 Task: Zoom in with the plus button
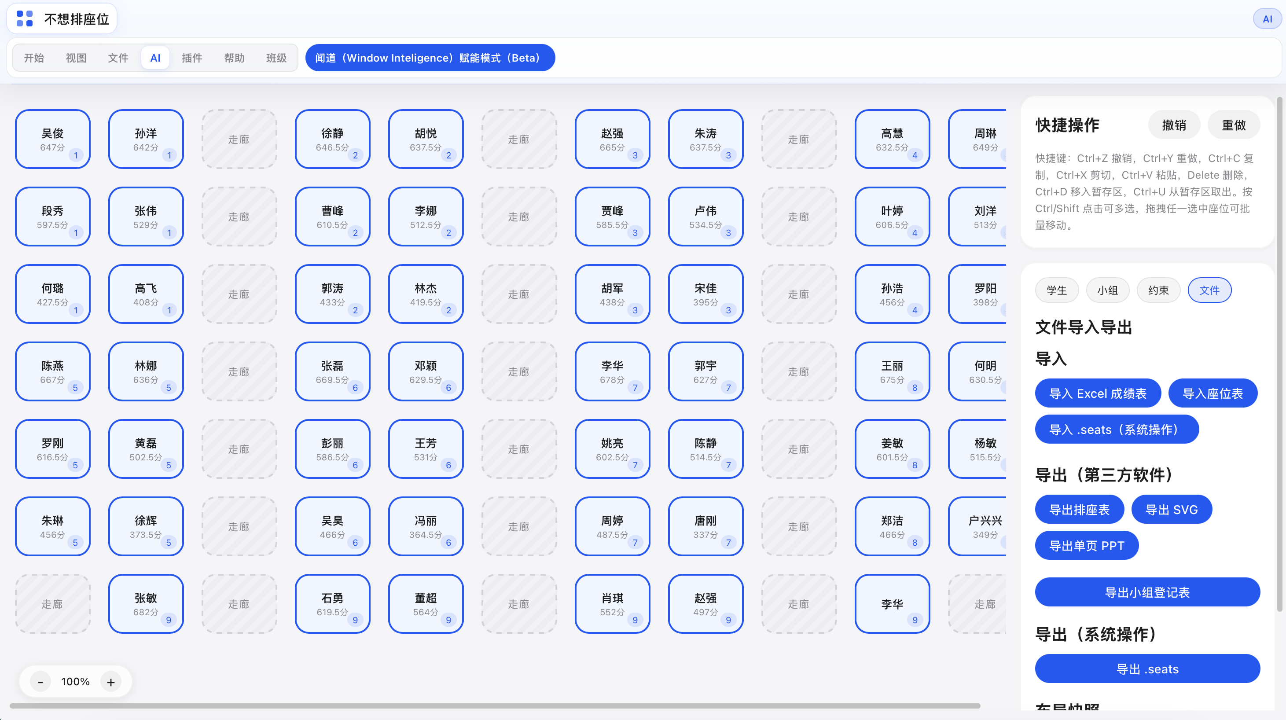pyautogui.click(x=111, y=682)
